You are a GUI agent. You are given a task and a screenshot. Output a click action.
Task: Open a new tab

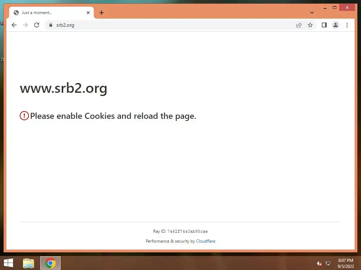pyautogui.click(x=102, y=13)
